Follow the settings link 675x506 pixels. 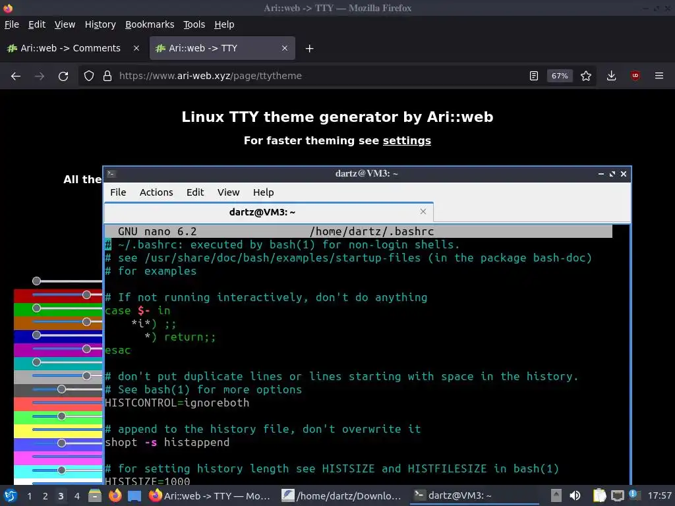point(407,141)
